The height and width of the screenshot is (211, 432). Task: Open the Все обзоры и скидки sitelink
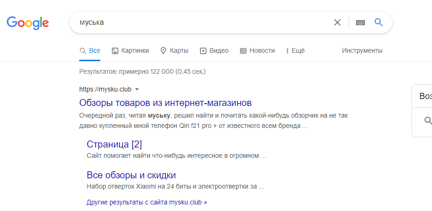[131, 175]
